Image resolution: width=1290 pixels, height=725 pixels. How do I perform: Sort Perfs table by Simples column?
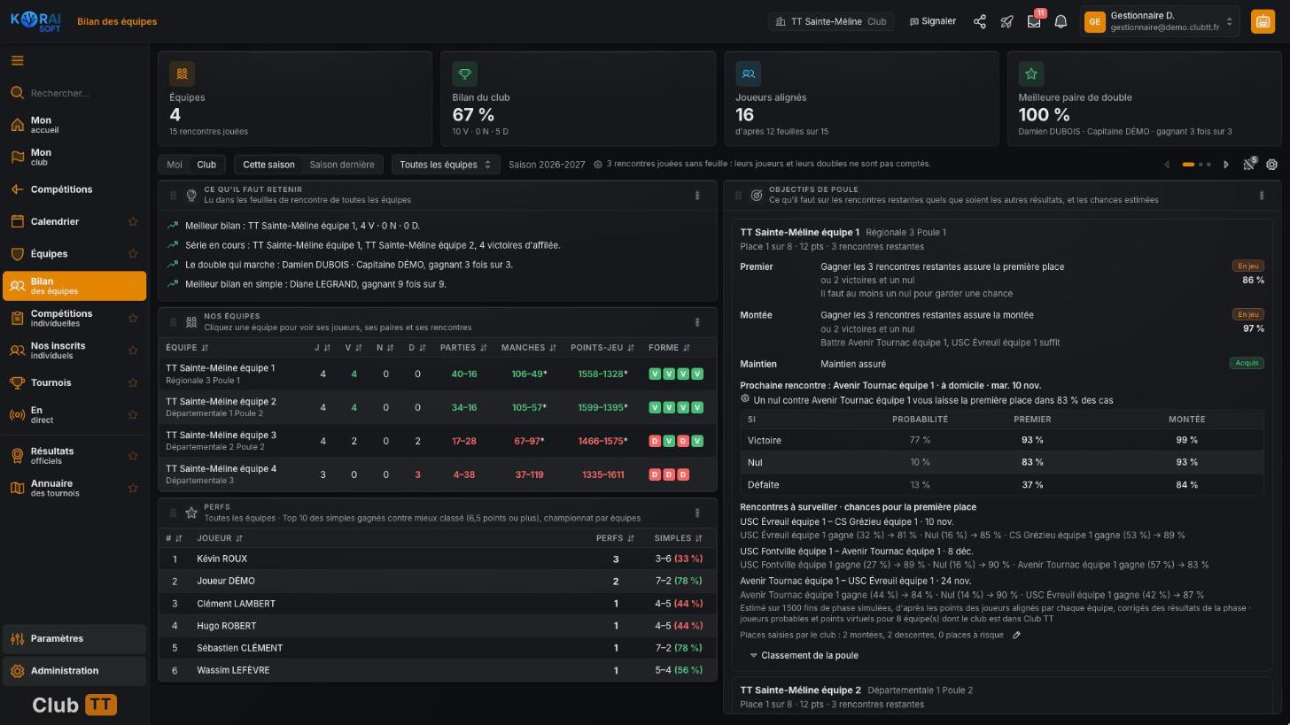[x=678, y=538]
